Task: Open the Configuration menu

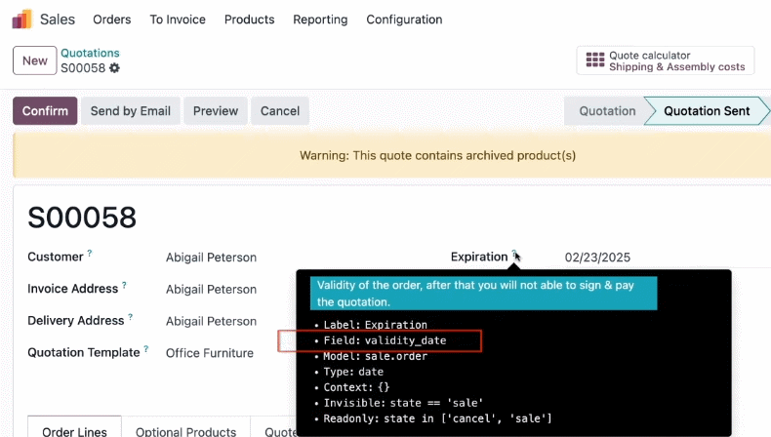Action: [x=404, y=20]
